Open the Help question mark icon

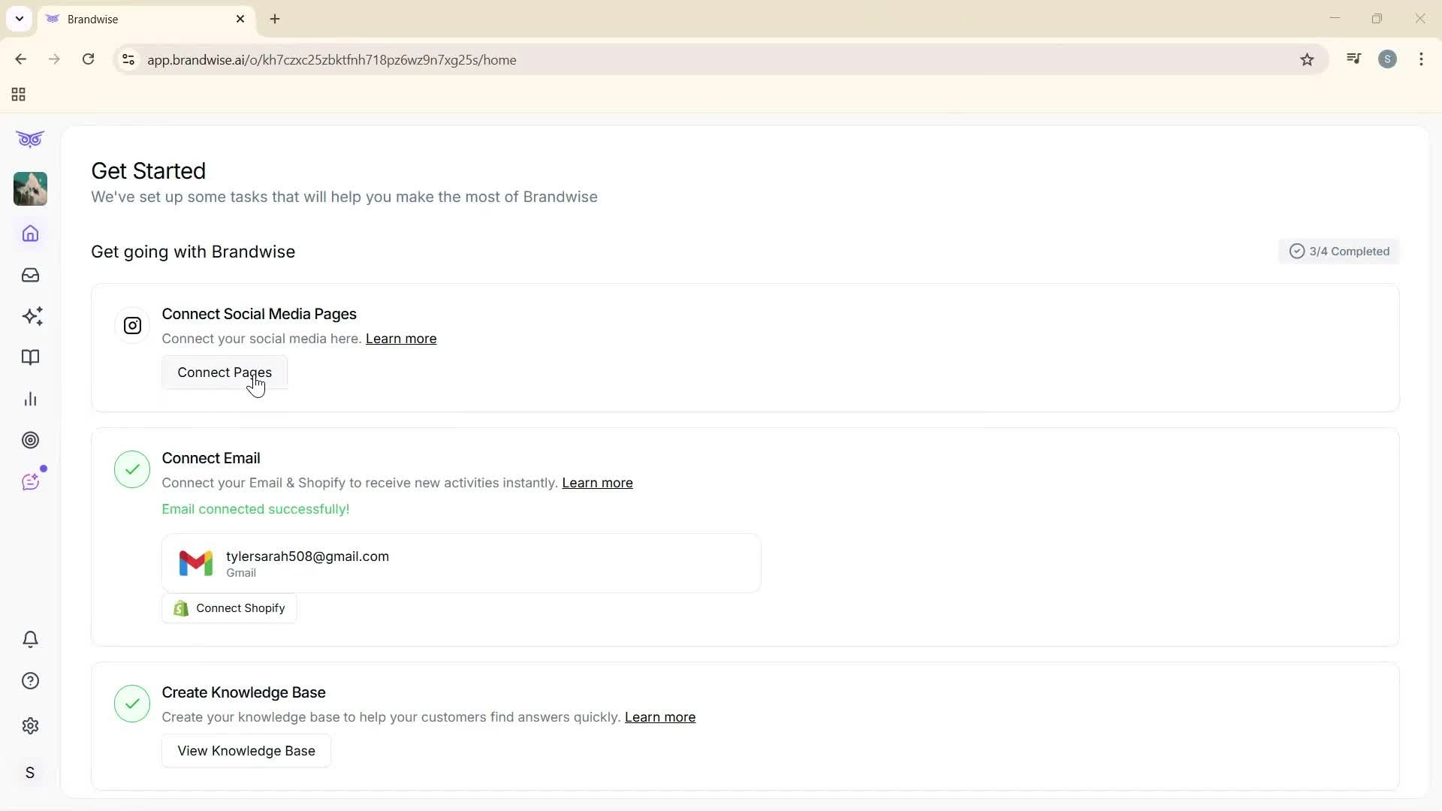30,680
